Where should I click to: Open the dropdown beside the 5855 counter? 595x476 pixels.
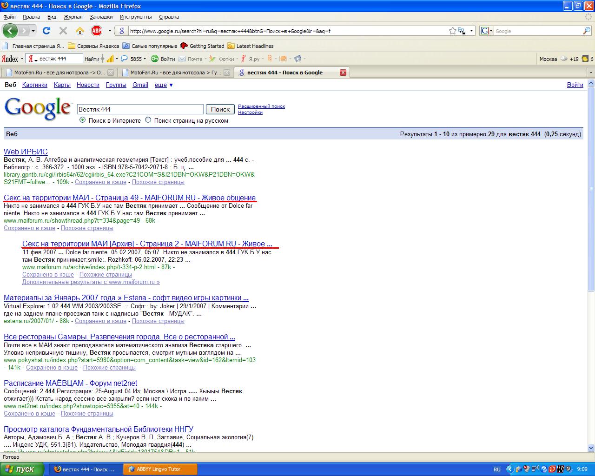pyautogui.click(x=145, y=59)
